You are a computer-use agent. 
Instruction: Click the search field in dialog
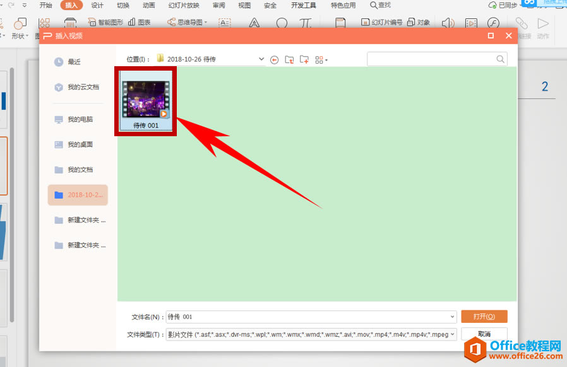coord(437,59)
